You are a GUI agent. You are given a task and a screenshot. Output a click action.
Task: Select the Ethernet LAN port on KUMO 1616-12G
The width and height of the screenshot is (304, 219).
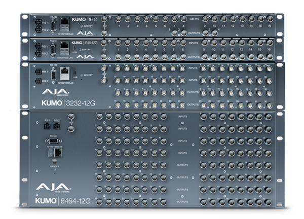pos(64,48)
